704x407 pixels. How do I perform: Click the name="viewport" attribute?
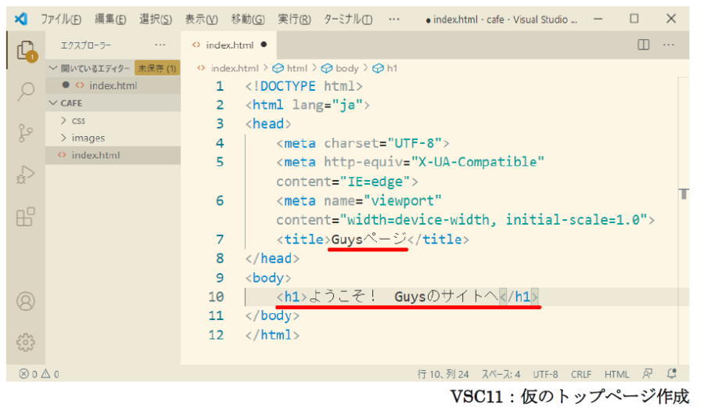pyautogui.click(x=383, y=200)
